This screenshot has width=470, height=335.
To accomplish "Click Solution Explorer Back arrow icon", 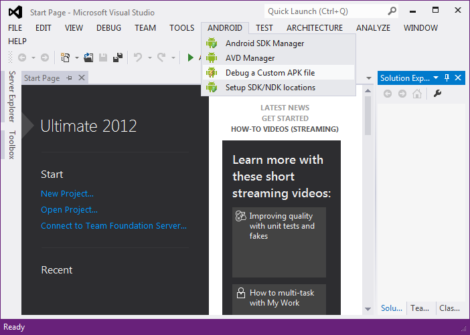I will pyautogui.click(x=388, y=94).
